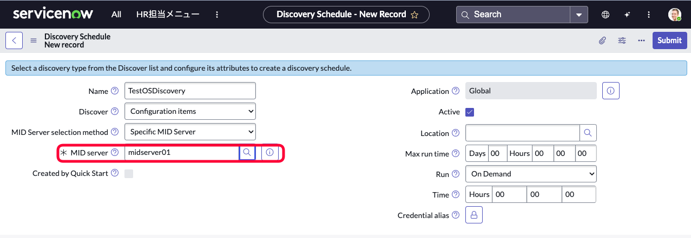The width and height of the screenshot is (691, 238).
Task: Show help for the Run field
Action: 456,174
